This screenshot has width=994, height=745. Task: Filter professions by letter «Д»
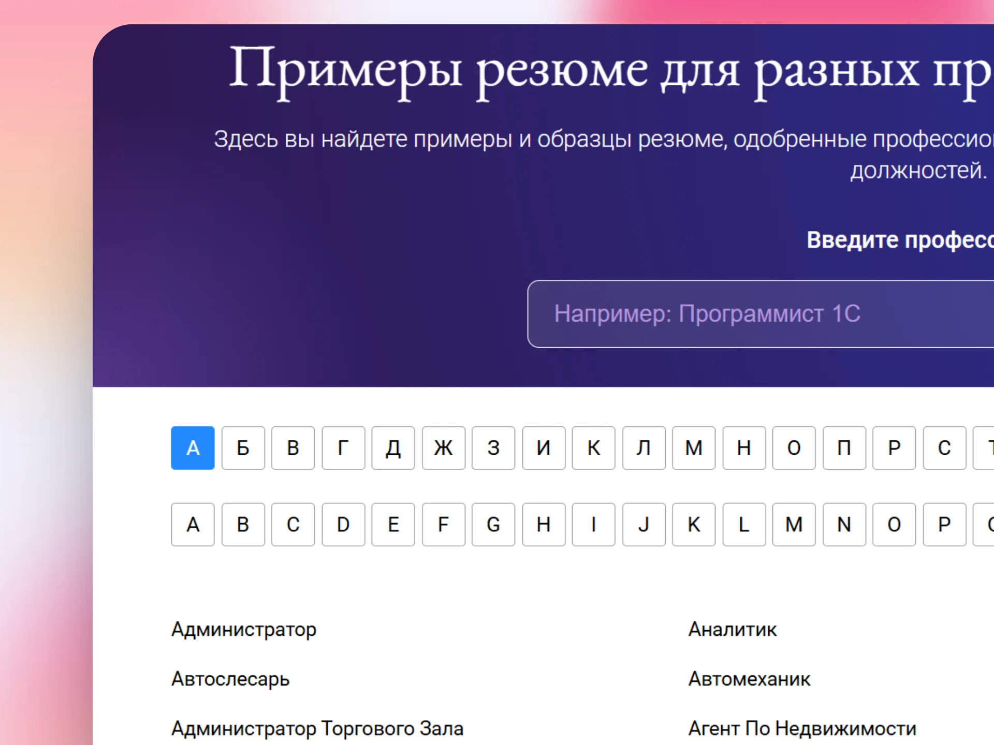(393, 448)
